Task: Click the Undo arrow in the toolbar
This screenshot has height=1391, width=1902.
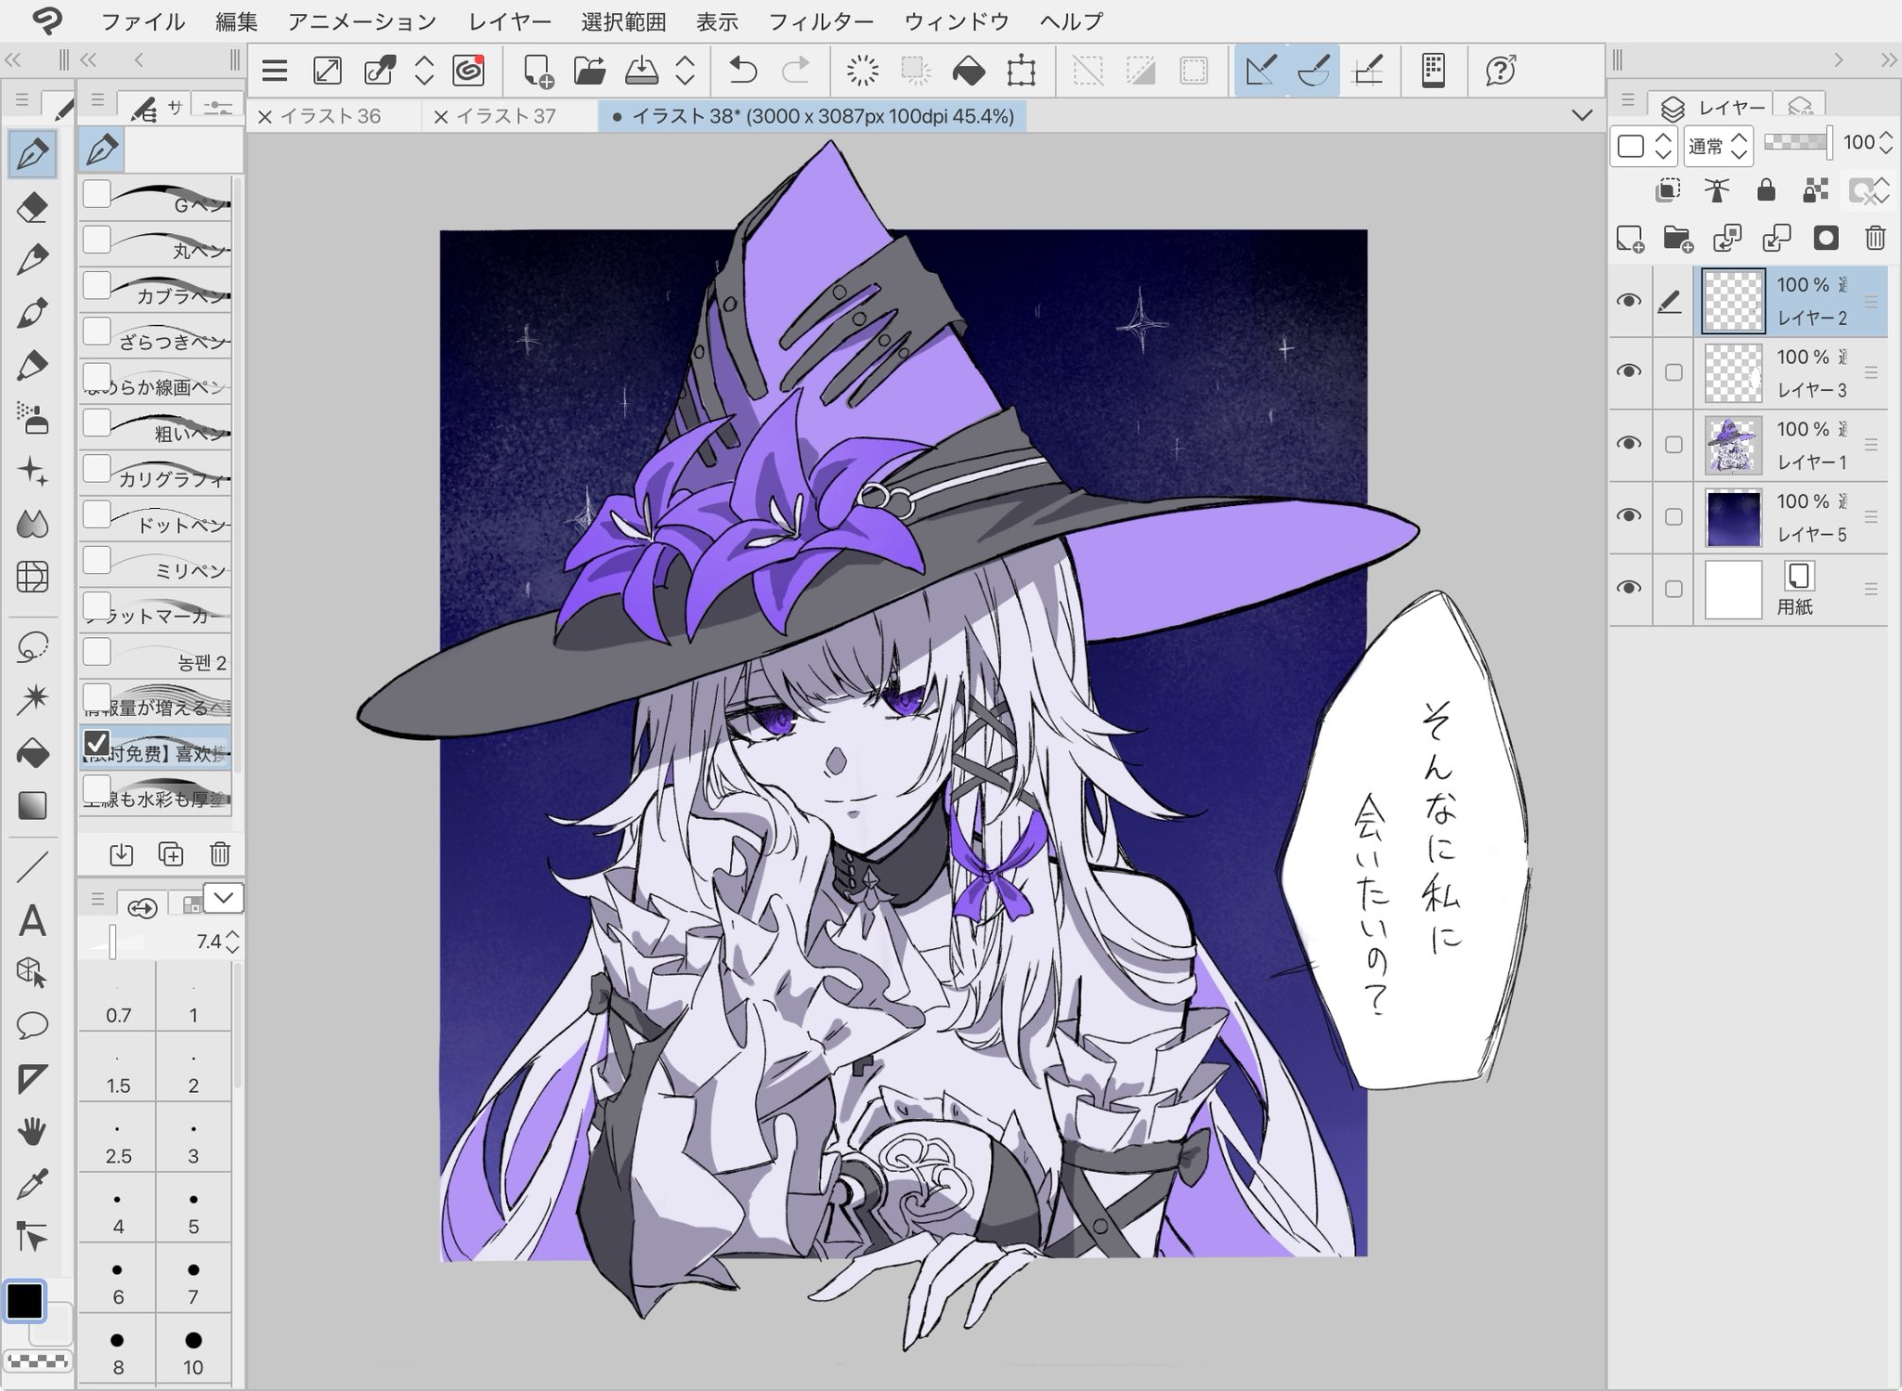Action: [x=743, y=71]
